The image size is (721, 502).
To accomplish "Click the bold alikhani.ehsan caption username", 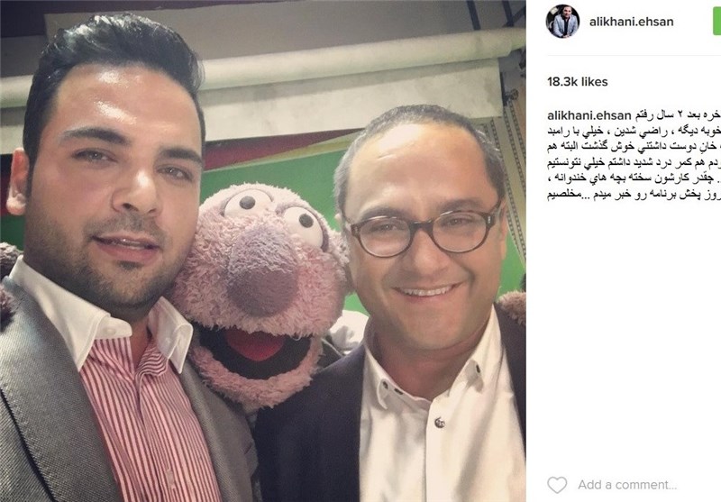I will click(588, 115).
